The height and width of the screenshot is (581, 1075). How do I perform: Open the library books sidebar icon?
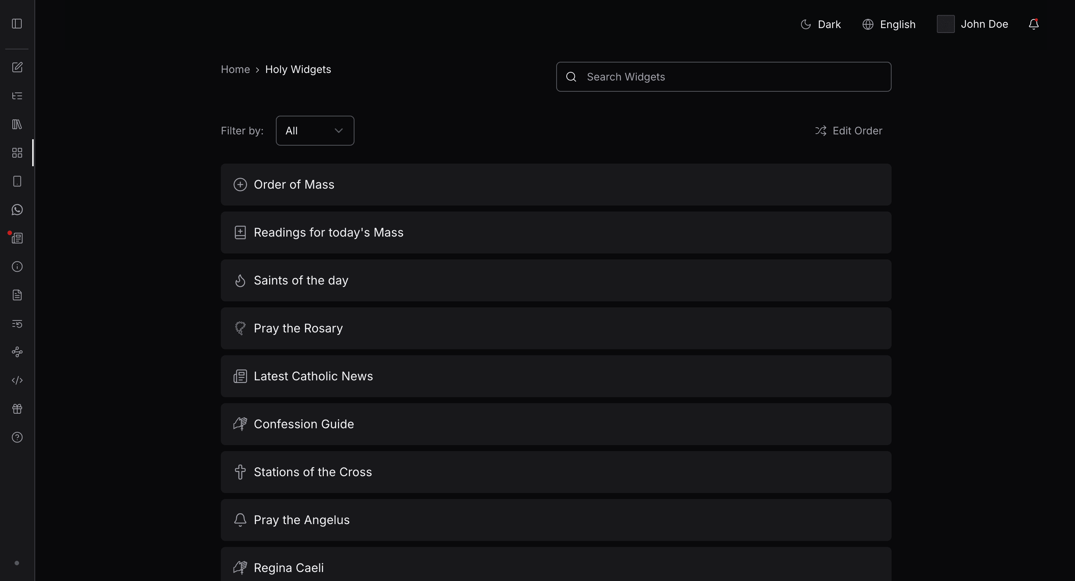click(17, 124)
